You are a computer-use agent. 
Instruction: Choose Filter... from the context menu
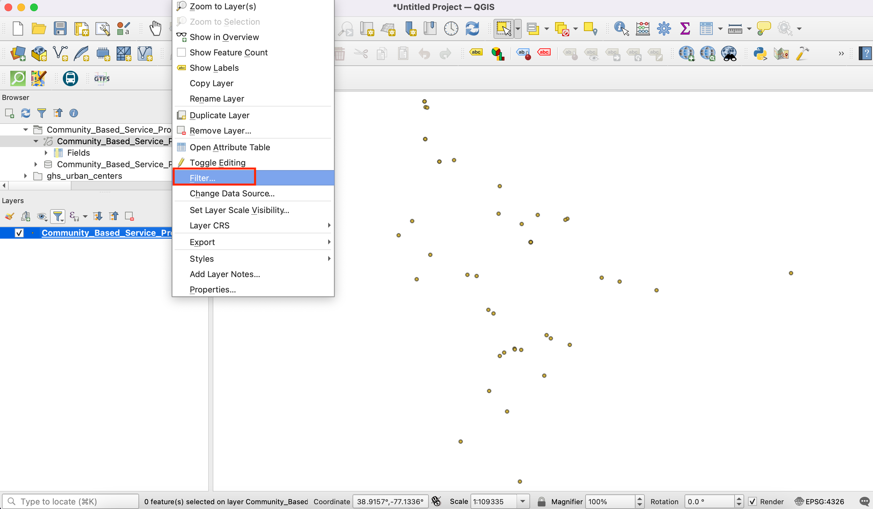point(202,178)
